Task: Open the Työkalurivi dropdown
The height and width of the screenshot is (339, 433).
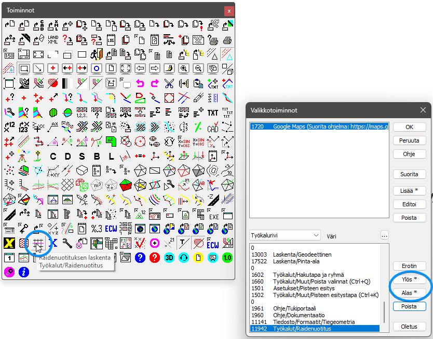Action: [x=285, y=235]
